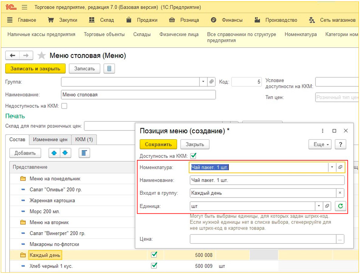Uncheck Доступность на ККМ checkbox
Viewport: 360px width, 274px height.
[193, 156]
